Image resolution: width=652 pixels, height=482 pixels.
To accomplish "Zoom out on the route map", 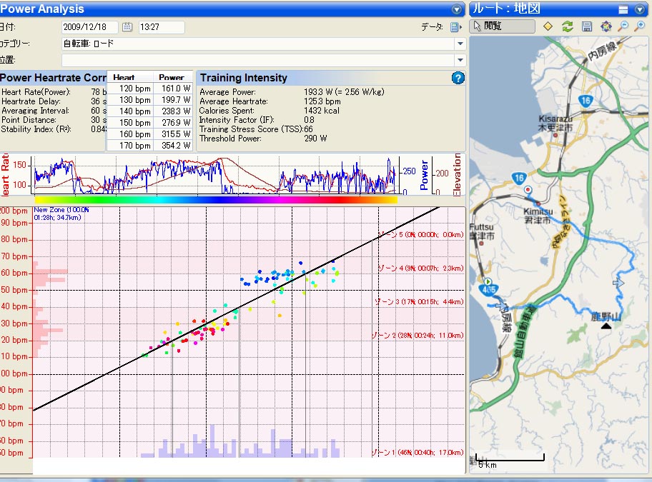I will point(623,26).
